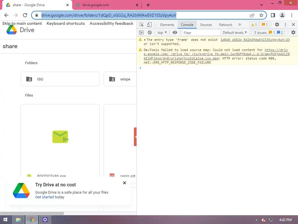Image resolution: width=298 pixels, height=224 pixels.
Task: Open the Chrome profile avatar
Action: (x=282, y=15)
